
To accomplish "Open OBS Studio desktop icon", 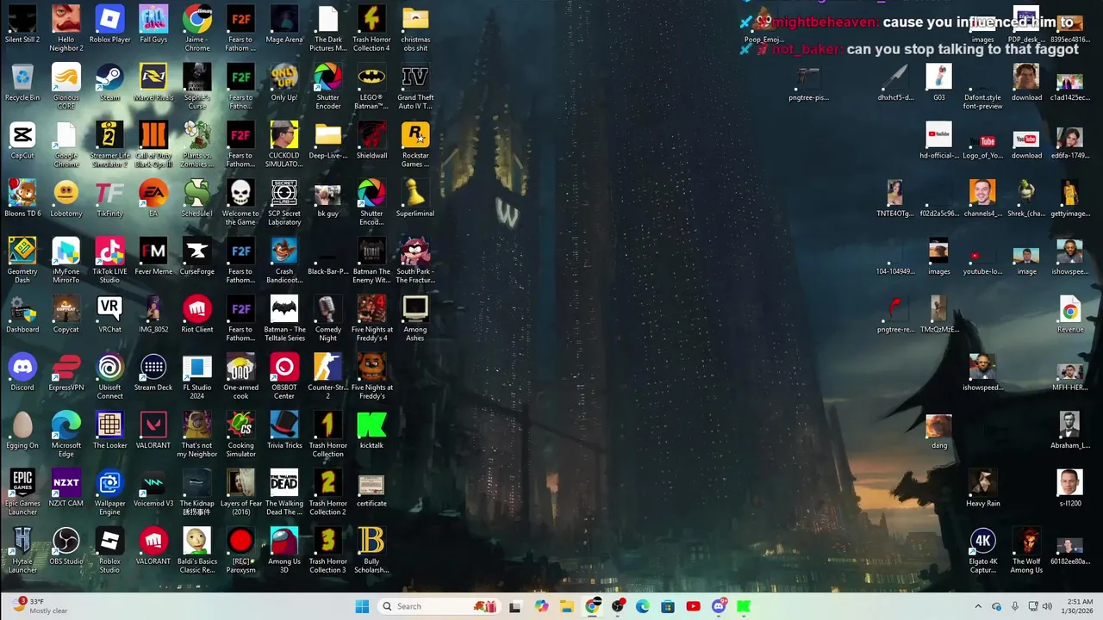I will point(66,548).
